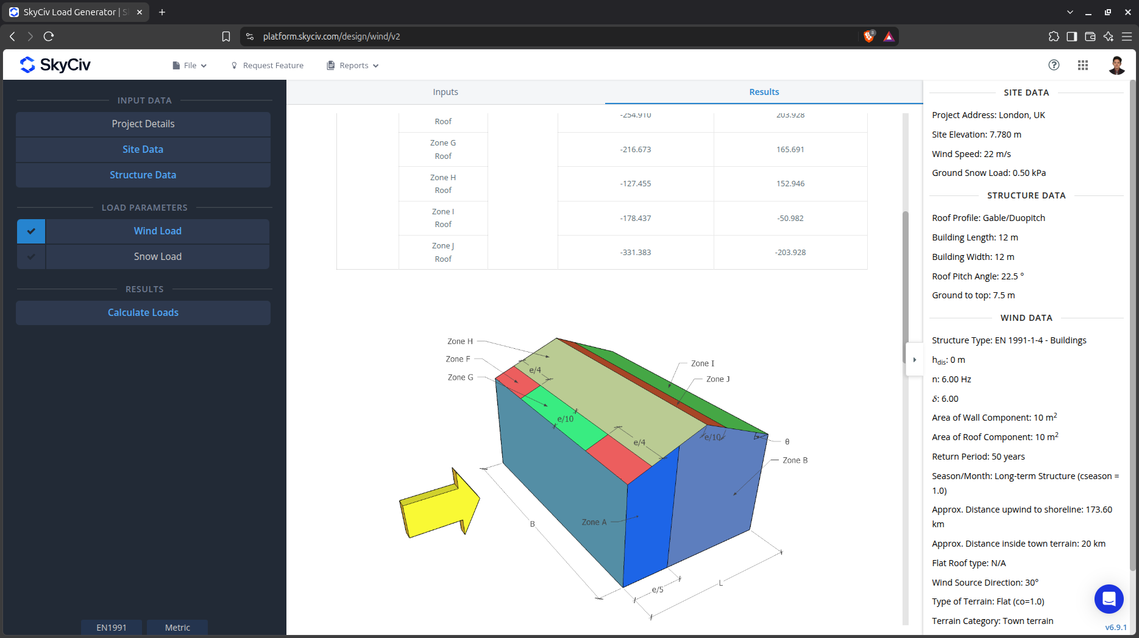1139x638 pixels.
Task: Go back in browser history
Action: (x=12, y=37)
